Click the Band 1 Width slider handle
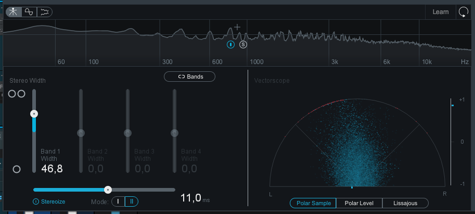Image resolution: width=475 pixels, height=214 pixels. [x=34, y=114]
